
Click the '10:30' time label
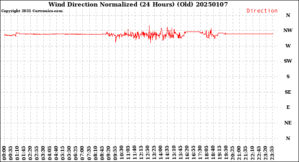tap(122, 153)
